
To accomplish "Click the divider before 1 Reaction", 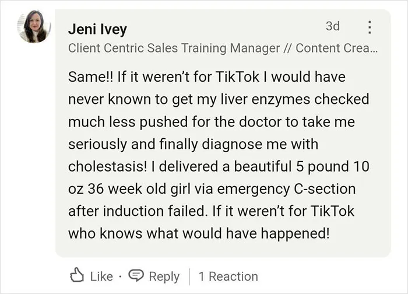I will tap(189, 276).
